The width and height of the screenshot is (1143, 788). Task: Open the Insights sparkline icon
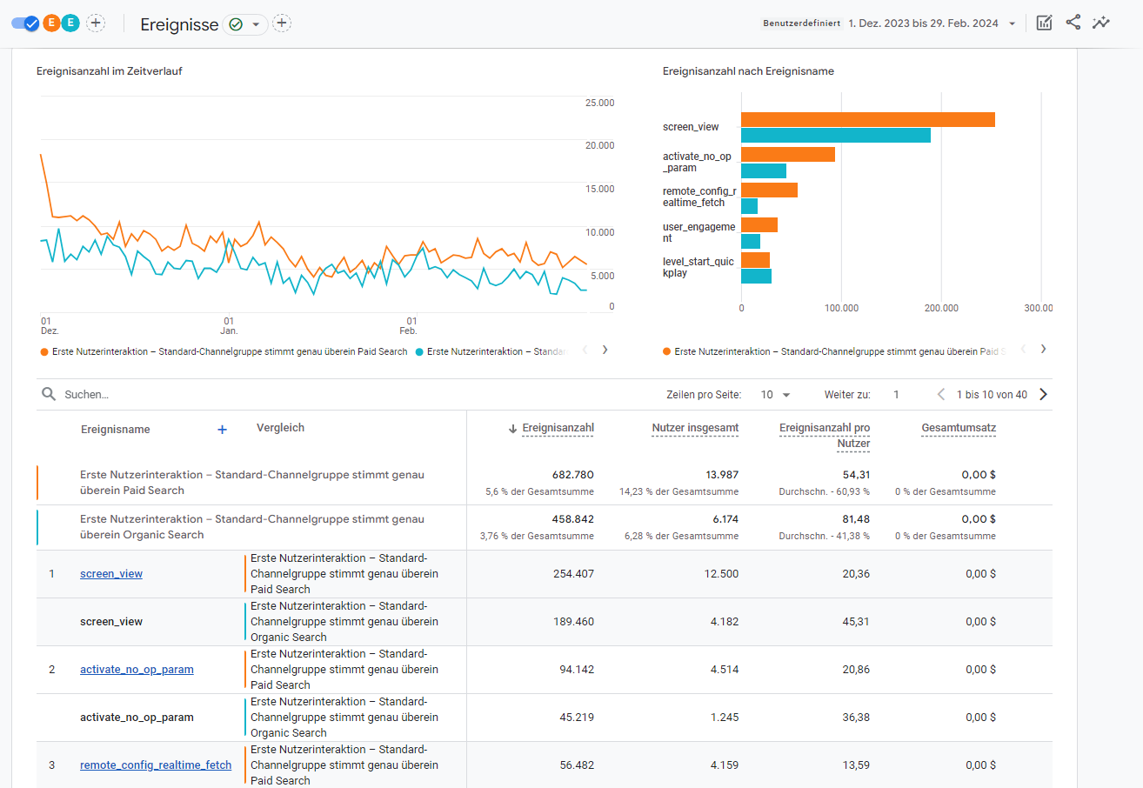pos(1101,23)
